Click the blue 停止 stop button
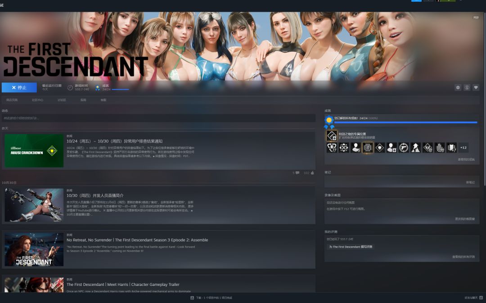This screenshot has width=486, height=303. [19, 87]
